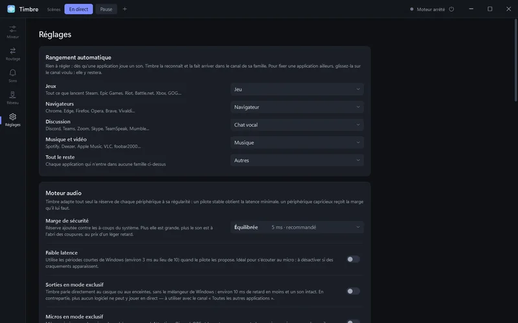The width and height of the screenshot is (518, 323).
Task: Click the Sorties en mode exclusif label
Action: pyautogui.click(x=74, y=284)
